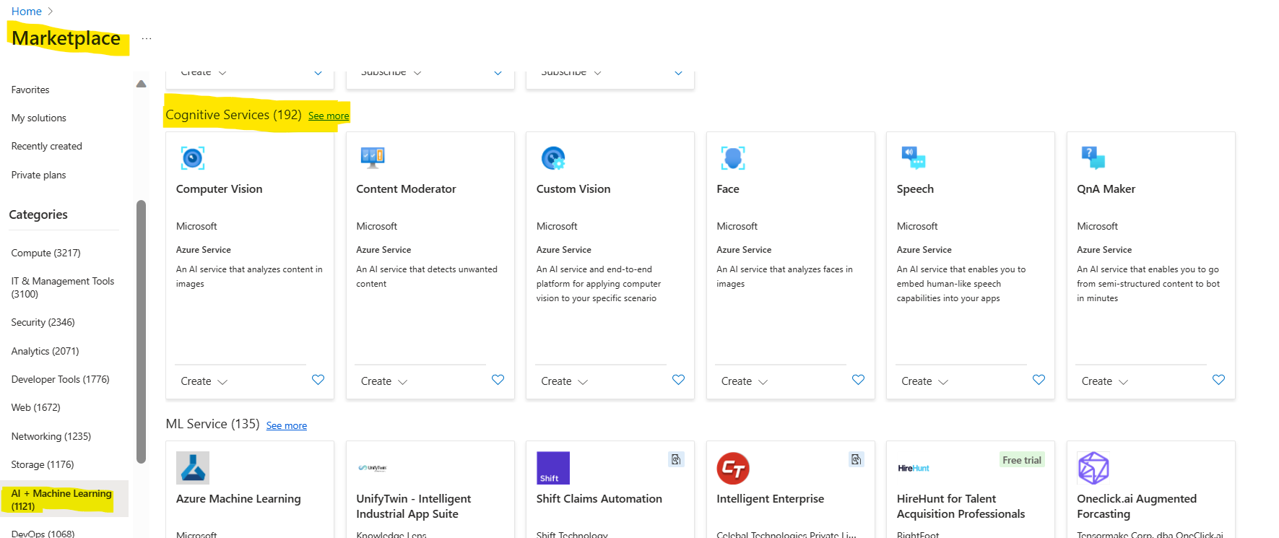Open Create dropdown on QnA Maker card
Screen dimensions: 1279x538
tap(1105, 381)
